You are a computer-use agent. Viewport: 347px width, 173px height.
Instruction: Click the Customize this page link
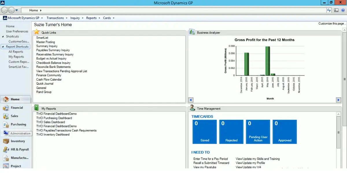[332, 24]
